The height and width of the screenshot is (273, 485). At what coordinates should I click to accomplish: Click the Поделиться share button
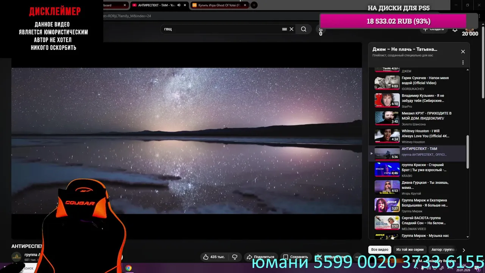(x=260, y=257)
